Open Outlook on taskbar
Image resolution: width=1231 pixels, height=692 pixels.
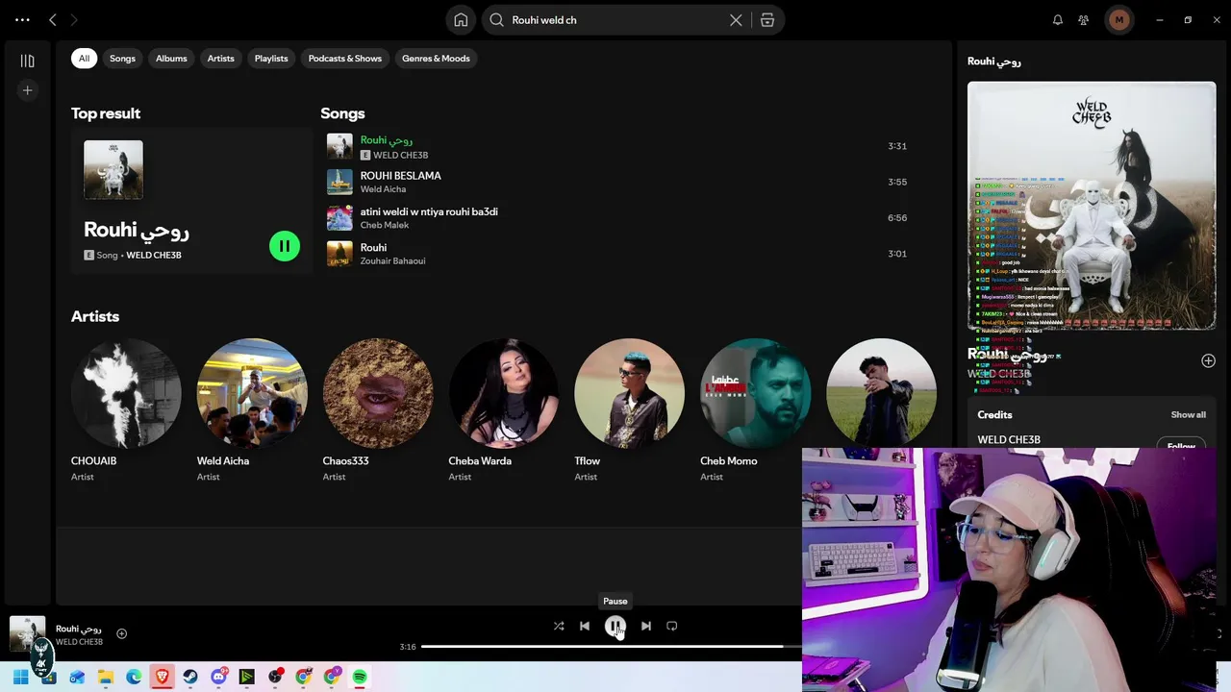[77, 677]
